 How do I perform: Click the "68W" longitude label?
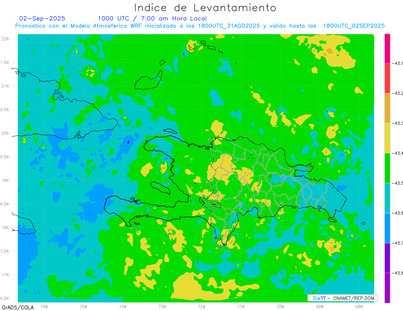click(x=359, y=306)
